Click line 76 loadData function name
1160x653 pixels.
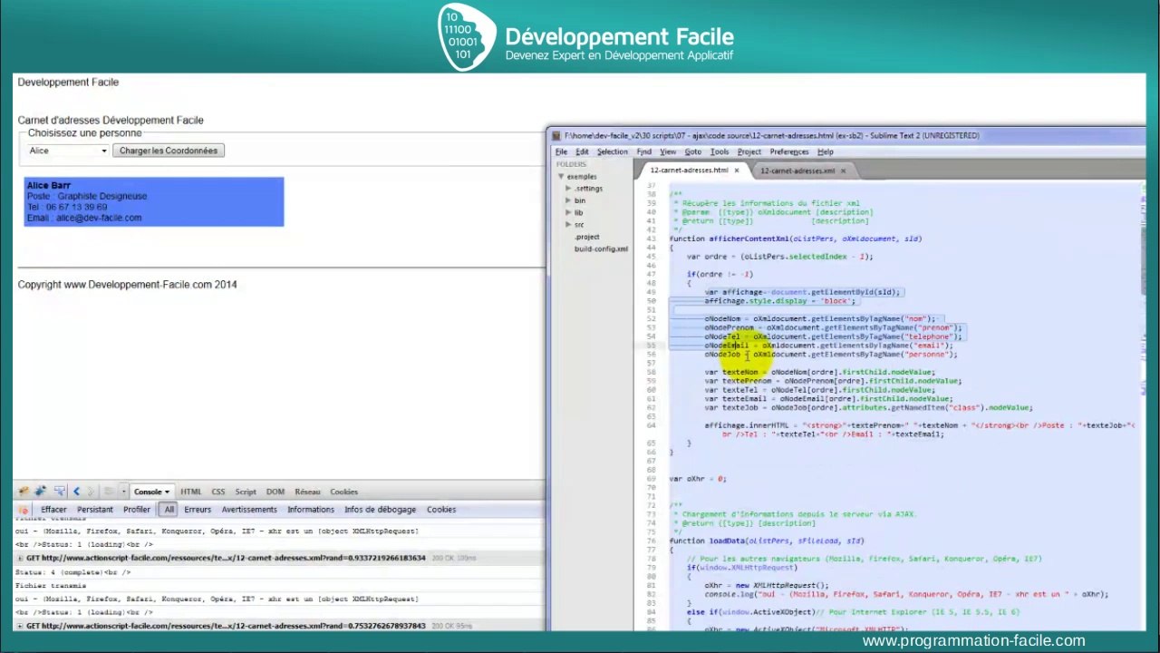coord(726,541)
